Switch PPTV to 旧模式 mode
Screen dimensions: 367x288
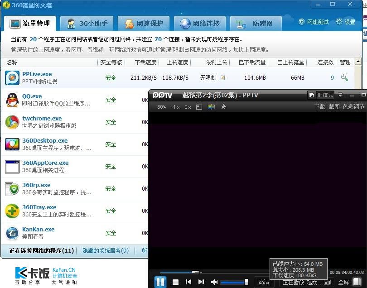(325, 95)
